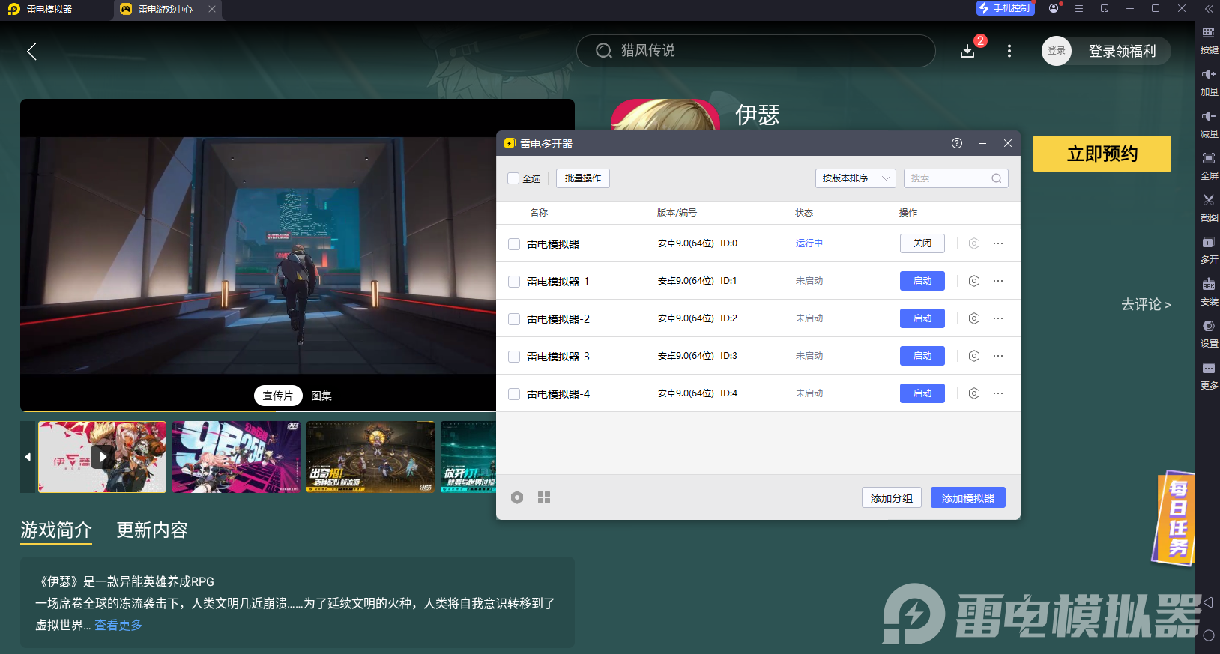This screenshot has height=654, width=1220.
Task: Click 关闭 to stop running 雷电模拟器
Action: tap(922, 243)
